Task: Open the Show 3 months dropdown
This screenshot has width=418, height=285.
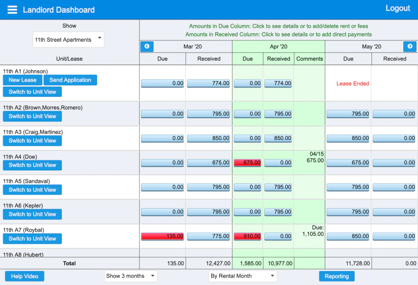Action: [x=130, y=276]
